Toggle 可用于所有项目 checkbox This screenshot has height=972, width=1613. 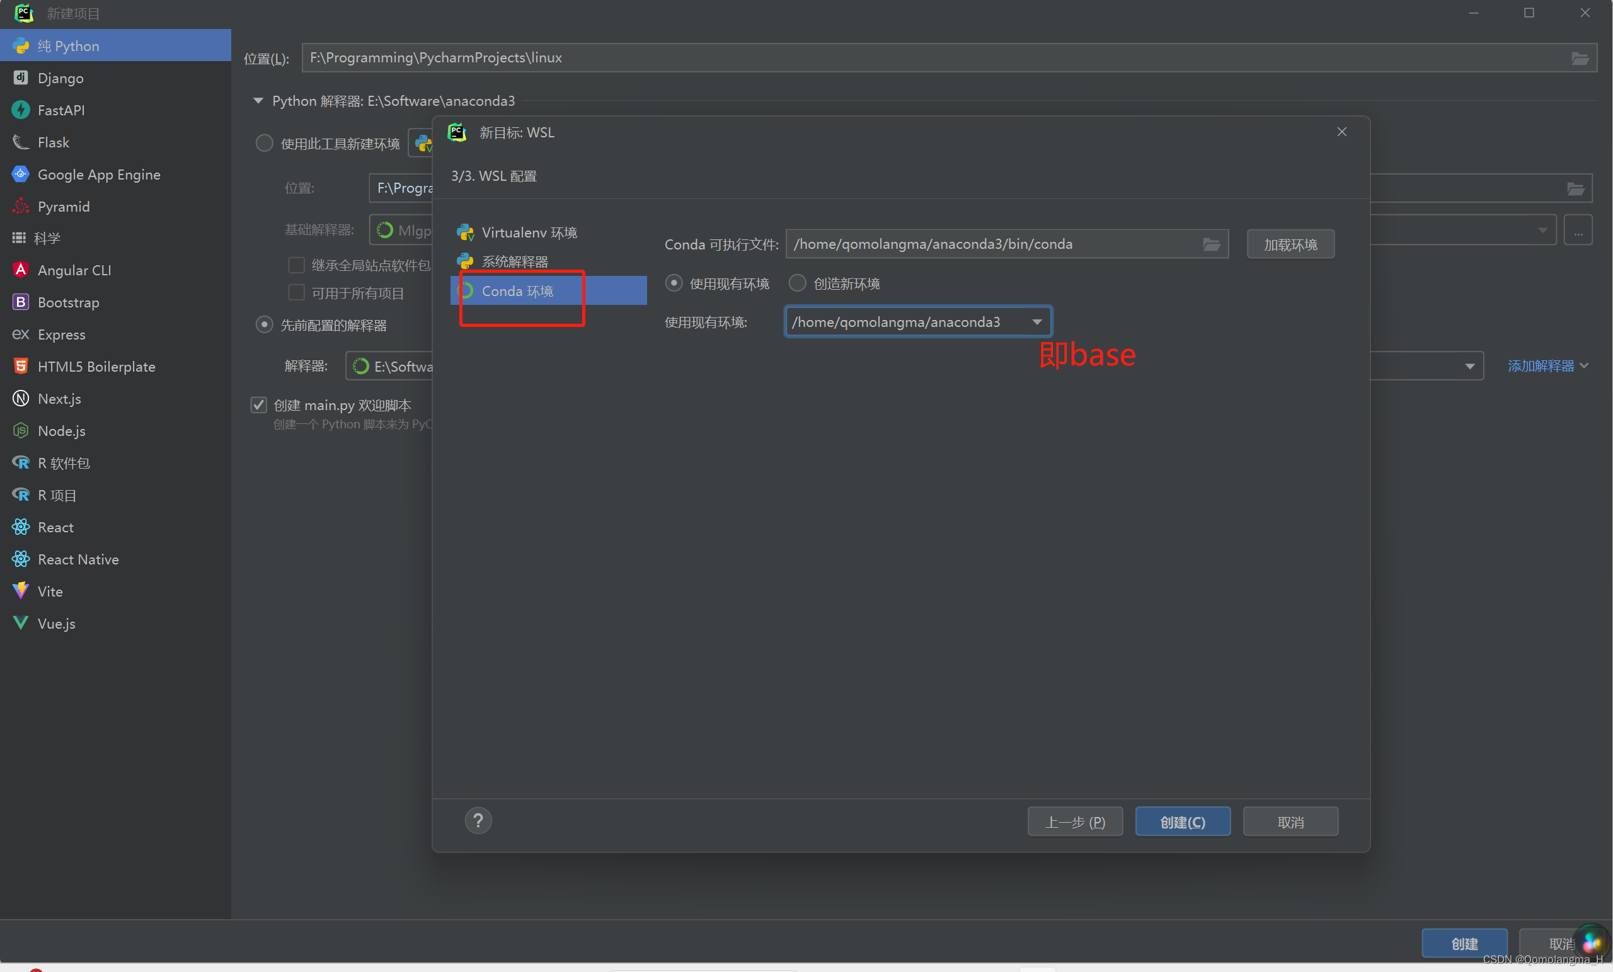297,292
